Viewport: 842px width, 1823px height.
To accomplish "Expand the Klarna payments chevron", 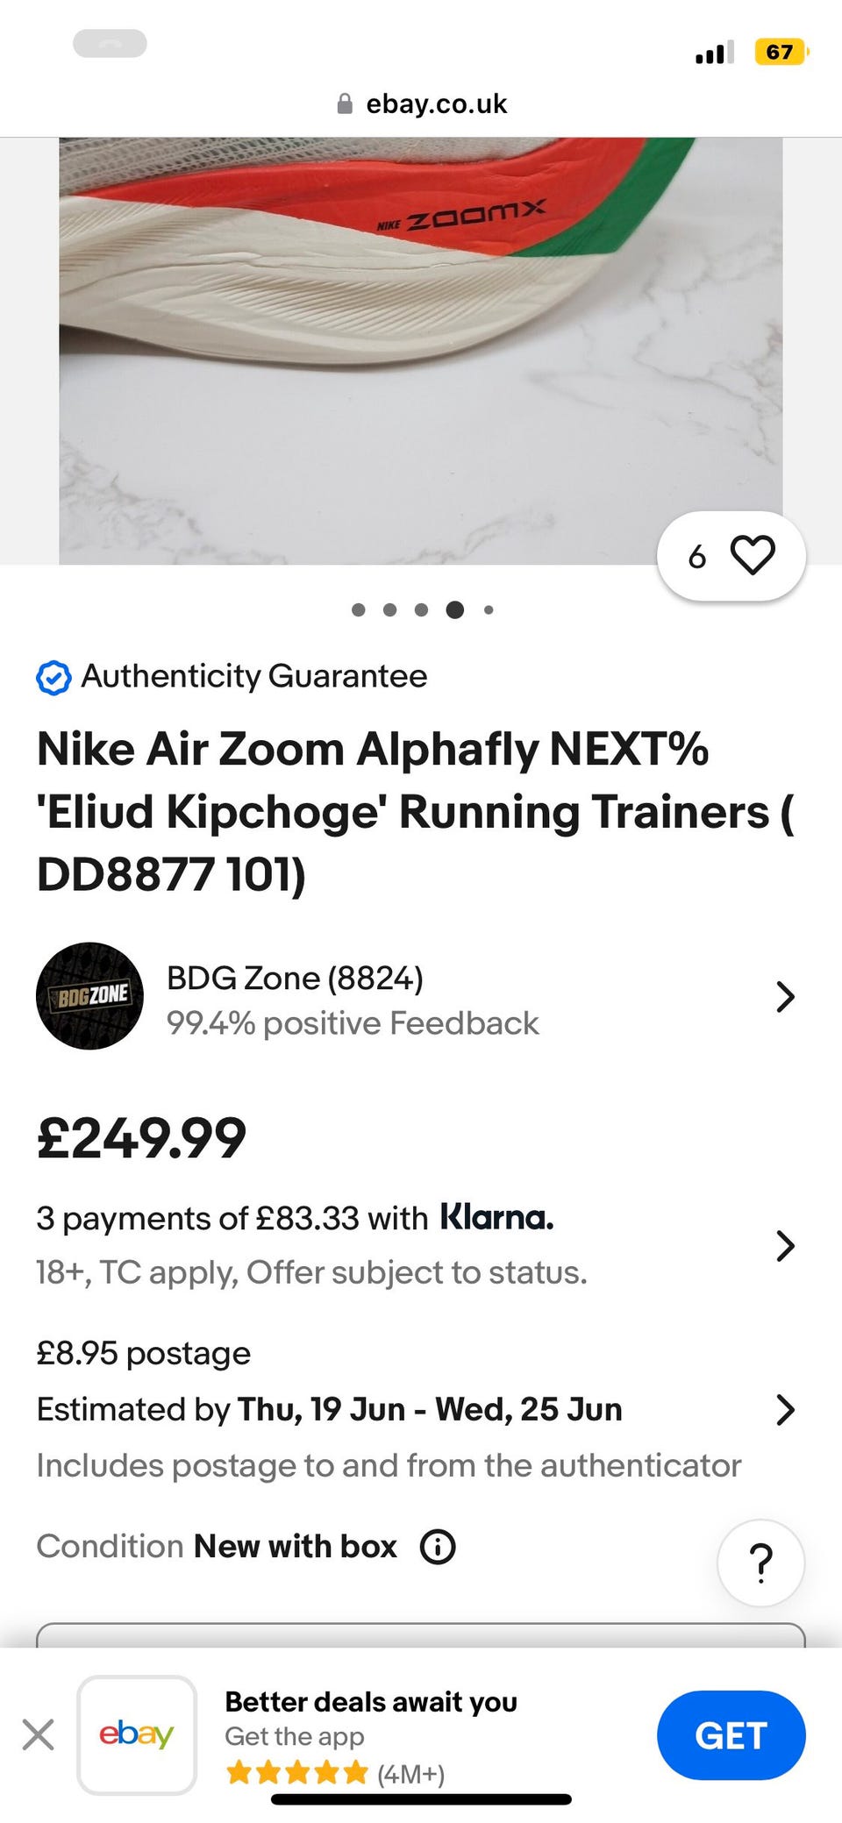I will [785, 1245].
